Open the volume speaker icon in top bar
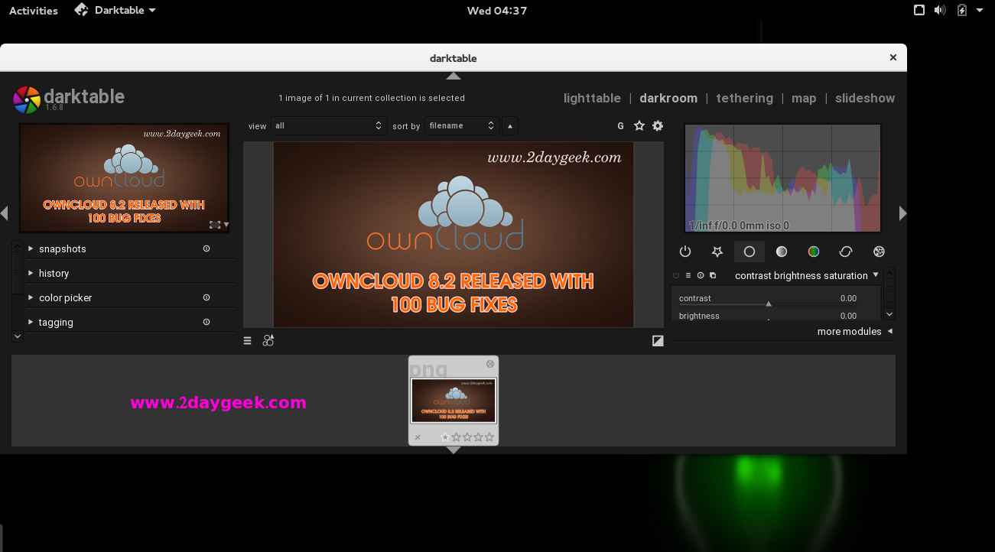Image resolution: width=995 pixels, height=552 pixels. (941, 10)
